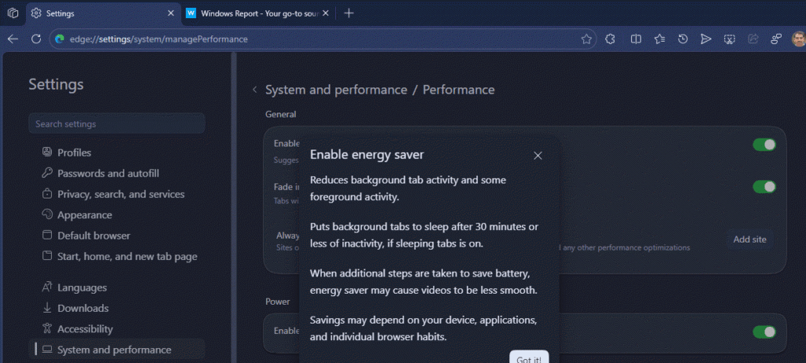The width and height of the screenshot is (806, 363).
Task: Click the 'When additional steps are taken' paragraph
Action: click(423, 282)
